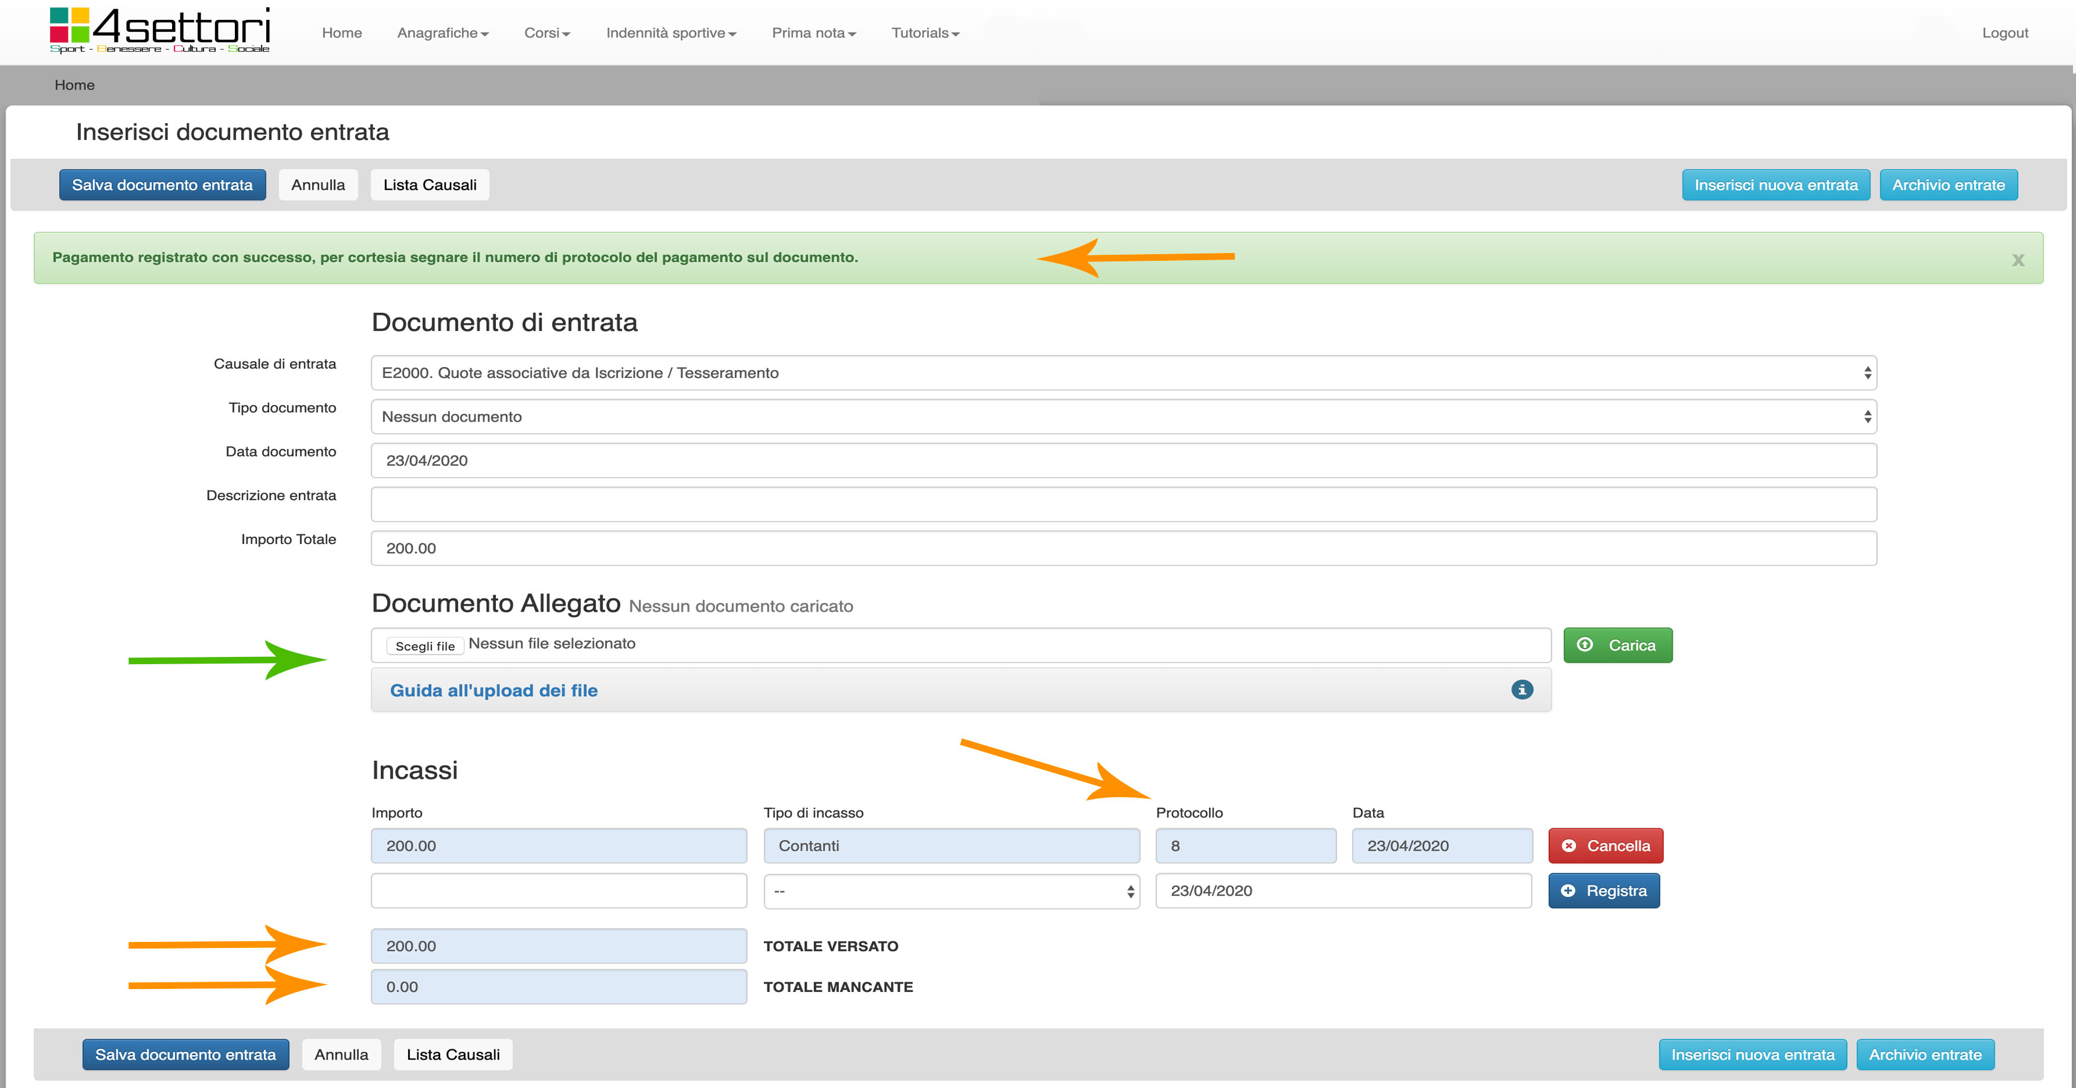Image resolution: width=2076 pixels, height=1088 pixels.
Task: Click Registra to record payment
Action: click(x=1603, y=891)
